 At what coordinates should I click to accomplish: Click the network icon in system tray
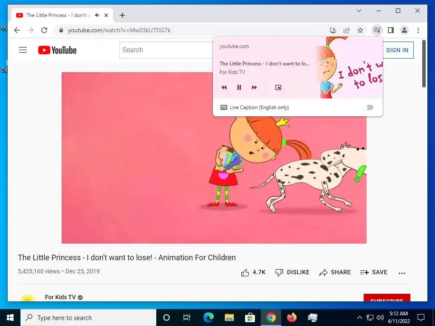(370, 318)
